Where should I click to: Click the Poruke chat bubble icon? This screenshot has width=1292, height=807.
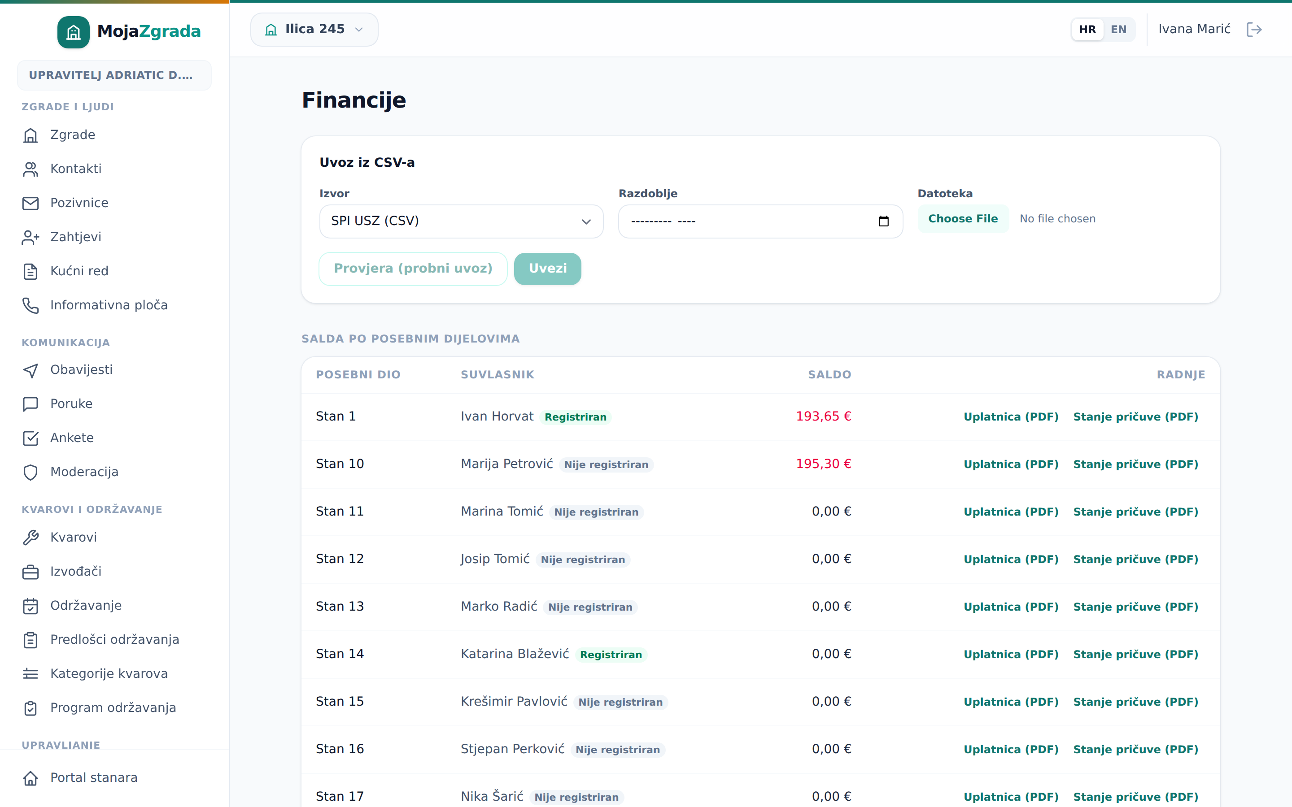pyautogui.click(x=31, y=404)
